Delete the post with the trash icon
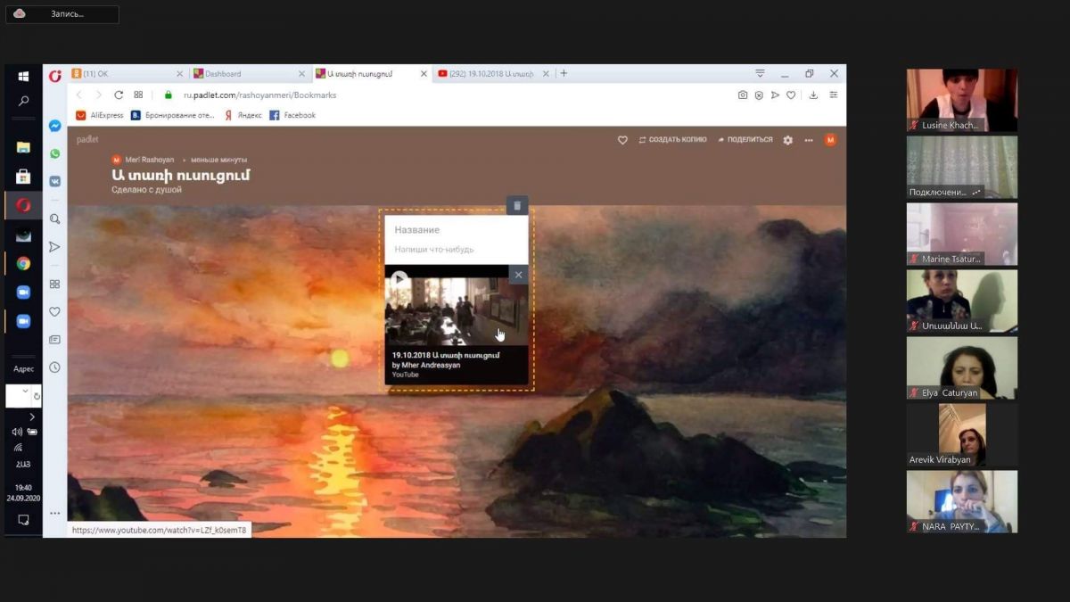The image size is (1070, 602). [517, 206]
